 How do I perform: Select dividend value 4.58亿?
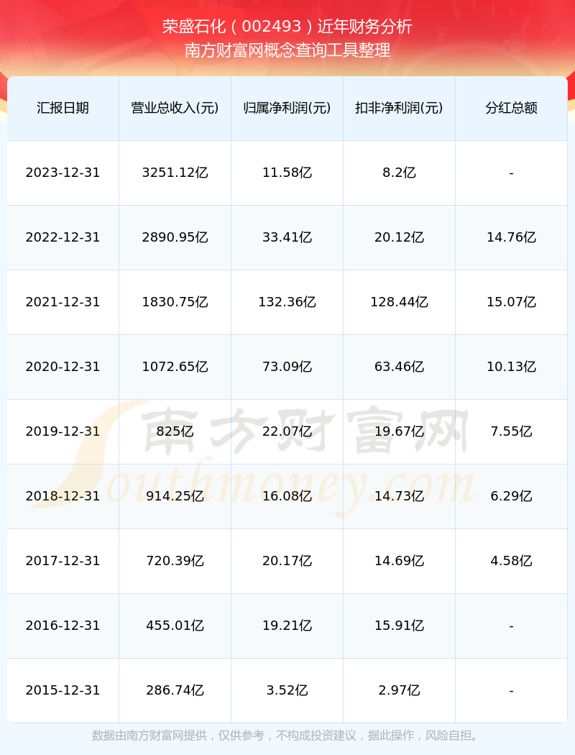pos(512,561)
